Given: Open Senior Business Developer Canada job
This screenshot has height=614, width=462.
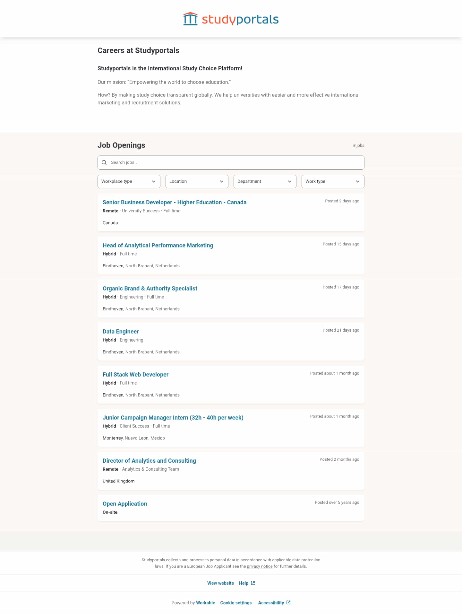Looking at the screenshot, I should pyautogui.click(x=175, y=202).
